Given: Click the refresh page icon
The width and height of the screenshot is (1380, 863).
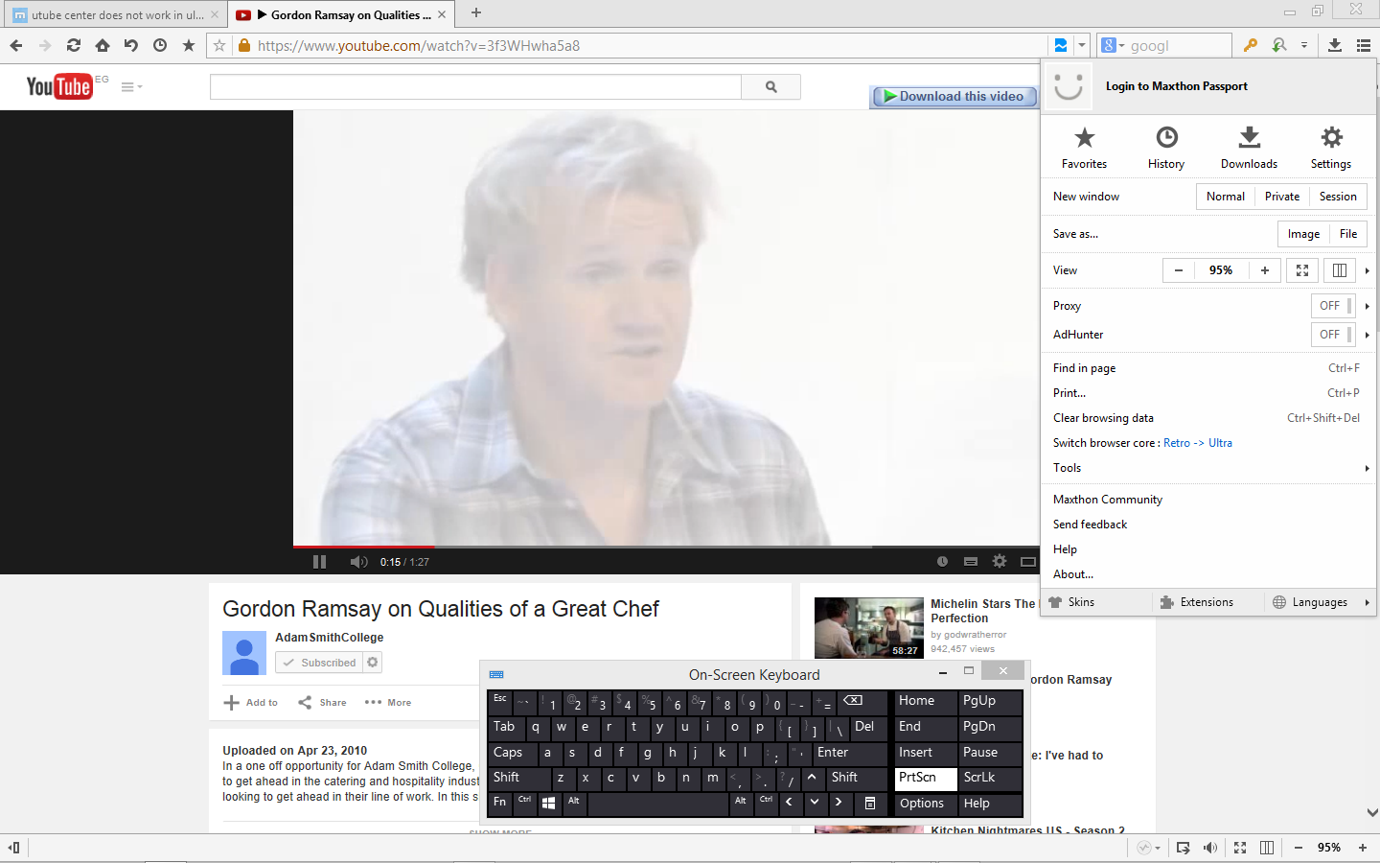Looking at the screenshot, I should 74,45.
